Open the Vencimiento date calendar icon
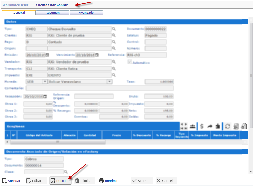 pos(97,55)
